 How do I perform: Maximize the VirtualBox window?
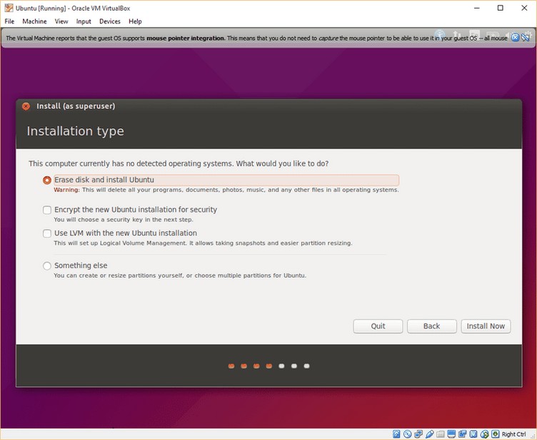[501, 8]
